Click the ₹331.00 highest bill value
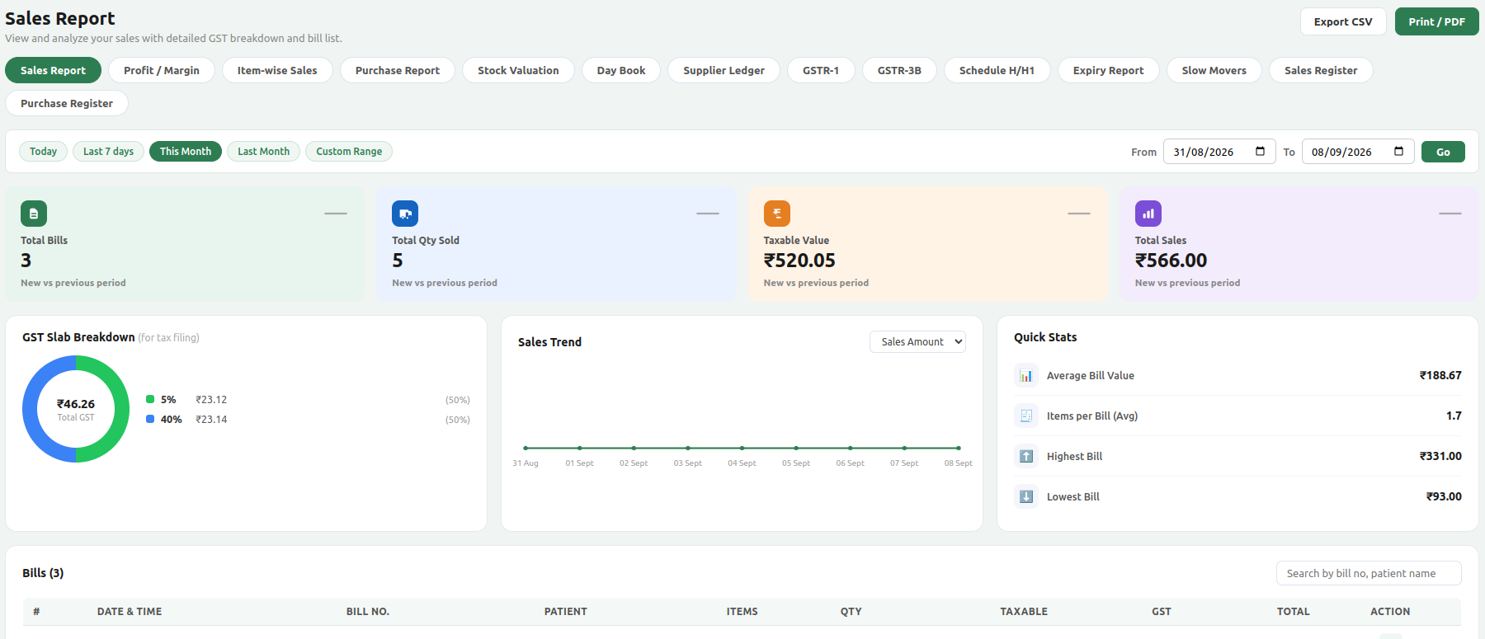Viewport: 1485px width, 639px height. [x=1440, y=456]
